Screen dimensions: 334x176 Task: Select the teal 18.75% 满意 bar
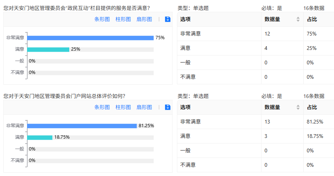click(x=40, y=138)
